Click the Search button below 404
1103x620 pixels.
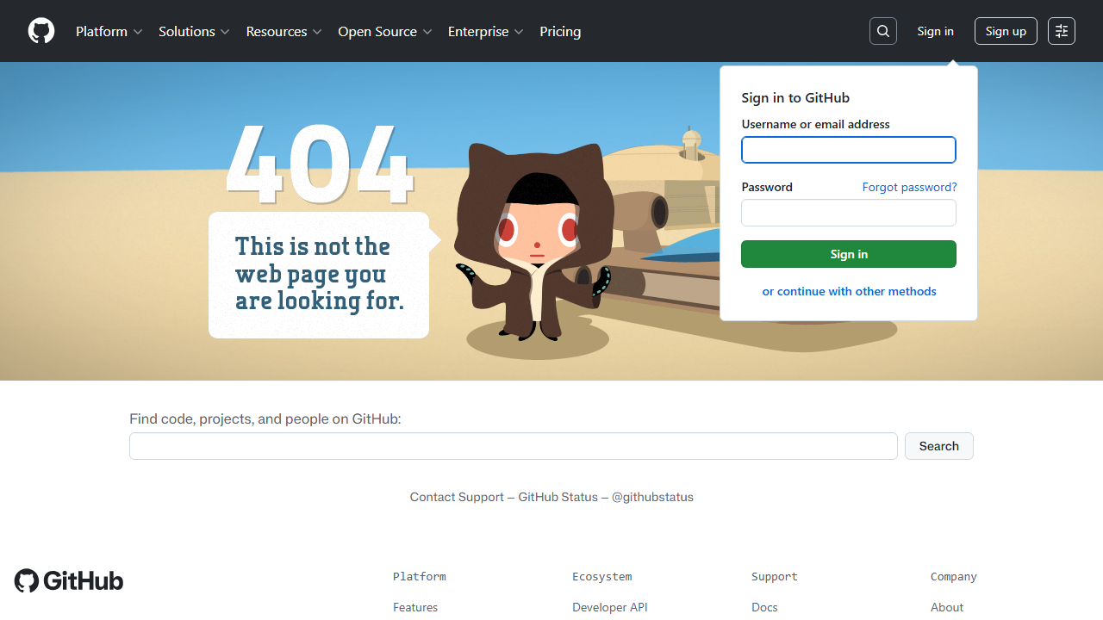pyautogui.click(x=938, y=446)
